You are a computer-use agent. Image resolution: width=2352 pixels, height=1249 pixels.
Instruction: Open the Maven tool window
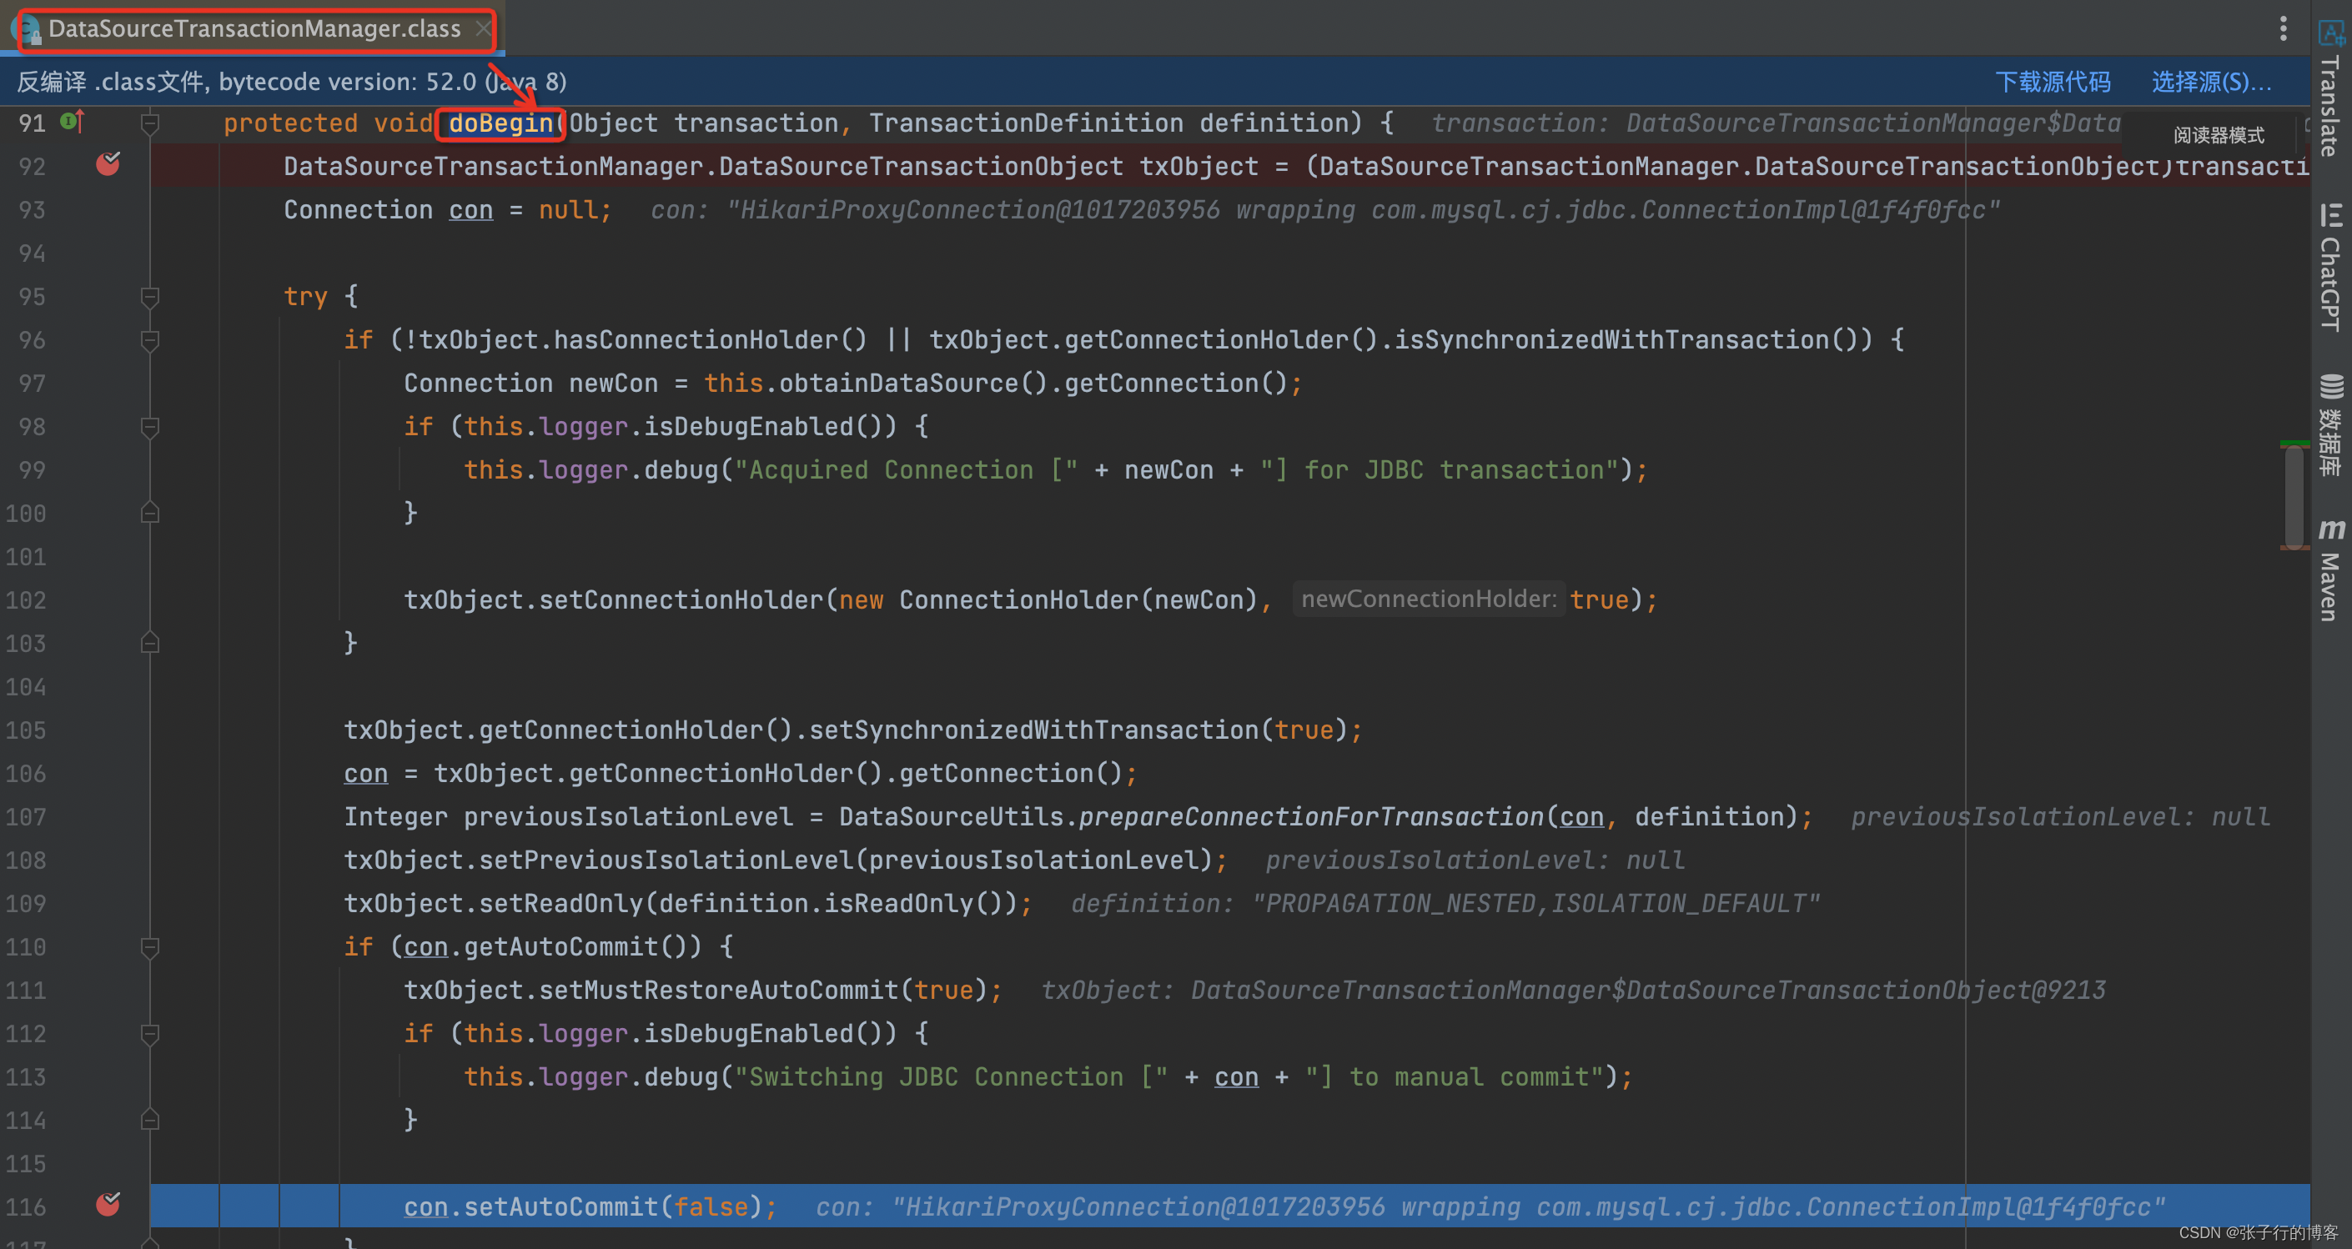pyautogui.click(x=2331, y=569)
